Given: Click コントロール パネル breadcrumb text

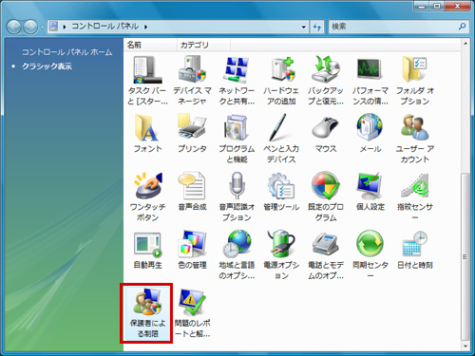Looking at the screenshot, I should pyautogui.click(x=105, y=27).
